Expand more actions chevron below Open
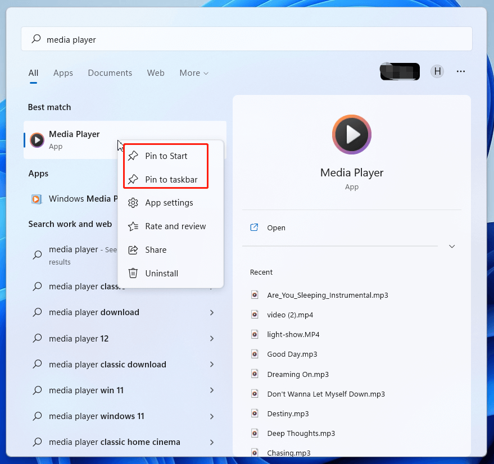Viewport: 494px width, 464px height. (x=452, y=247)
